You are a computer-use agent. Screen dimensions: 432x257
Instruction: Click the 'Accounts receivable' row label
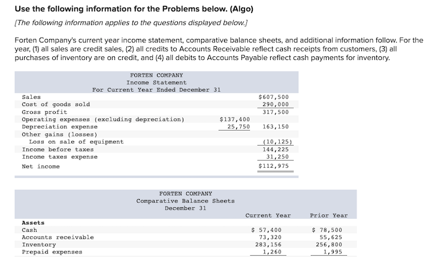(58, 237)
